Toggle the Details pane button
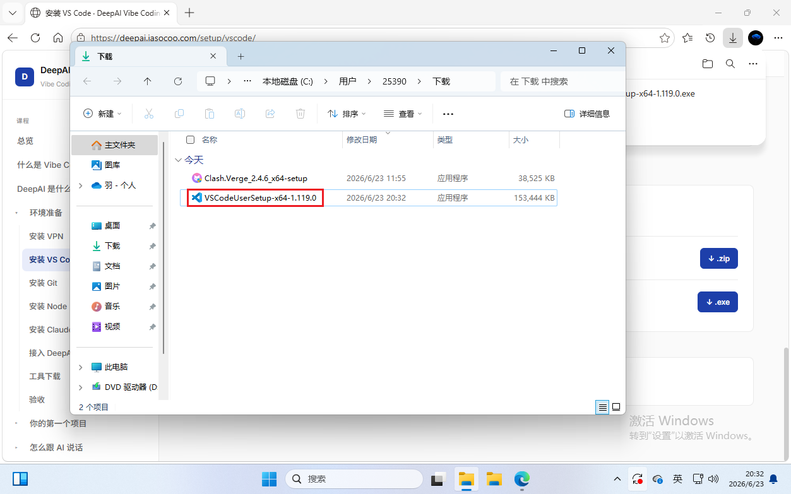The width and height of the screenshot is (791, 494). pyautogui.click(x=587, y=114)
